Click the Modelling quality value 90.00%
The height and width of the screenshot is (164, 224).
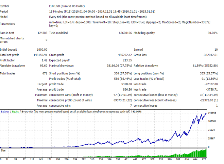pos(212,33)
